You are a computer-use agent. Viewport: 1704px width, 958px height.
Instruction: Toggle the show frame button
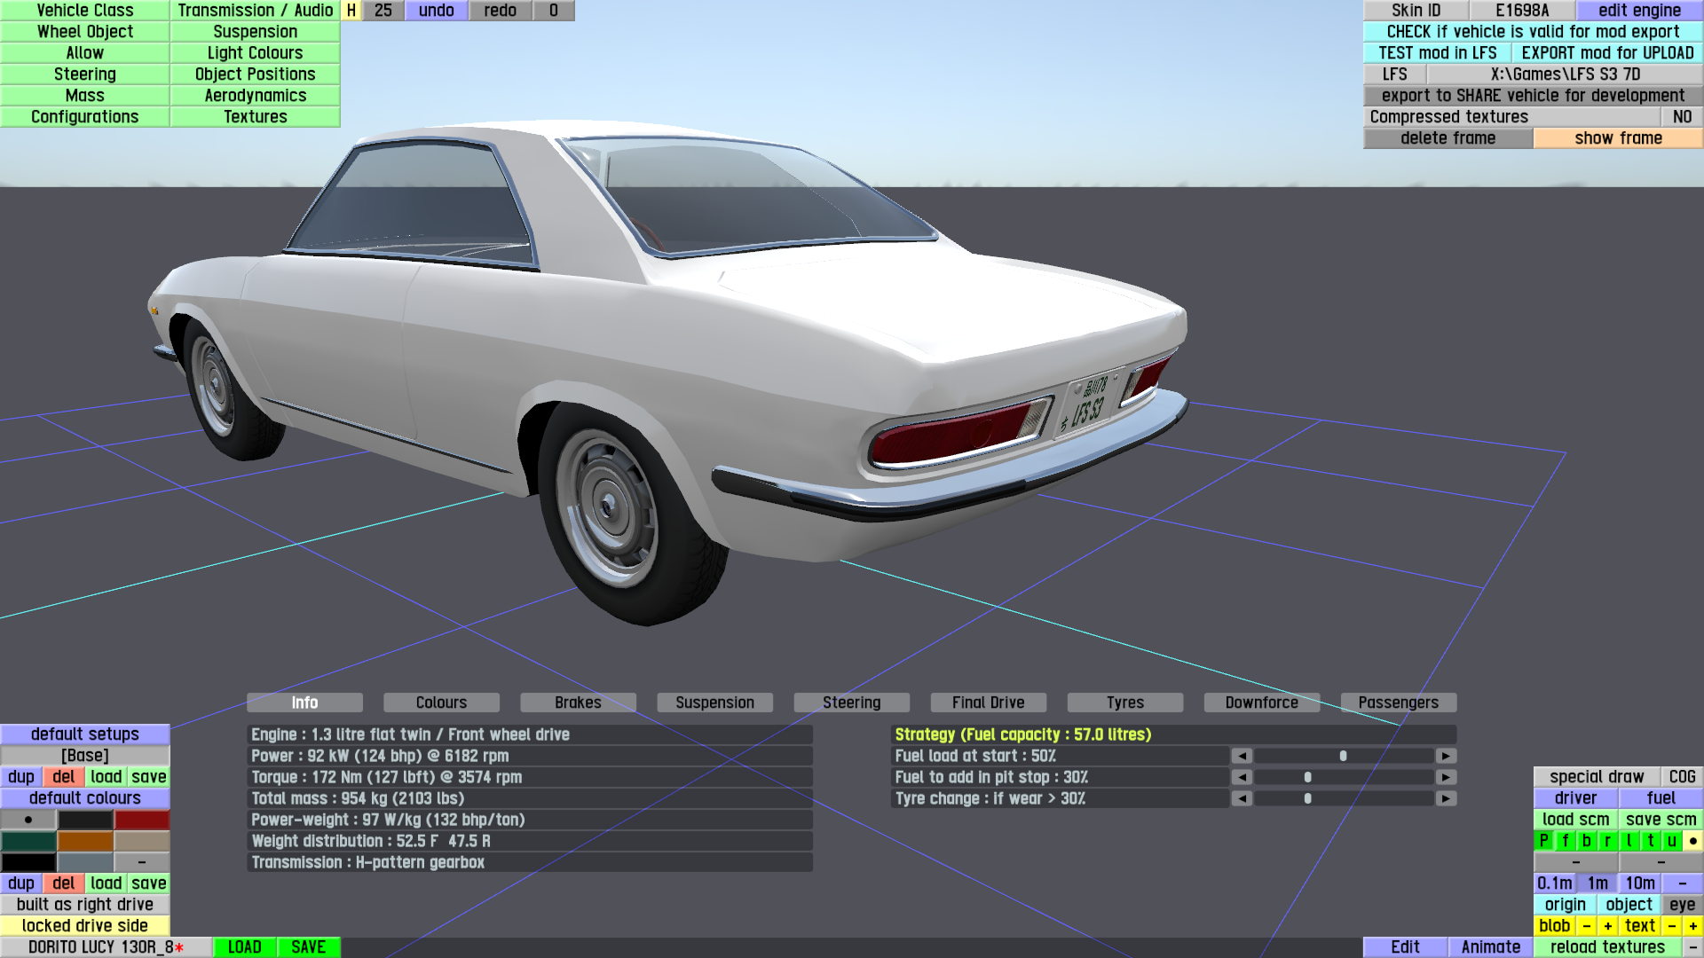click(1617, 138)
